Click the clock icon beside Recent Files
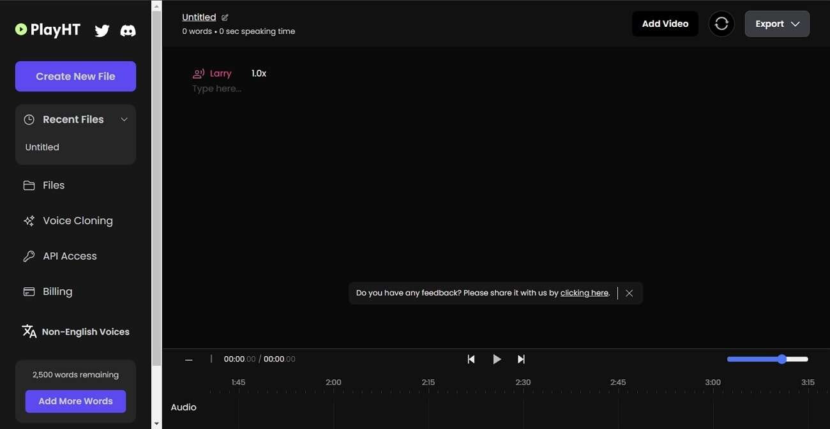The height and width of the screenshot is (429, 830). (29, 119)
